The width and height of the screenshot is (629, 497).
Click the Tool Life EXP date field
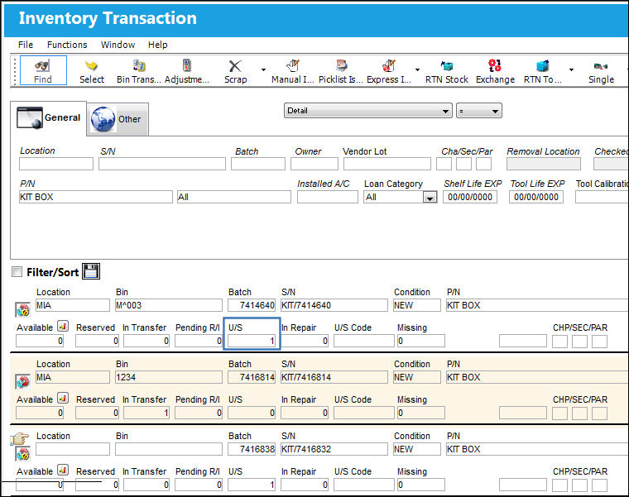point(536,197)
